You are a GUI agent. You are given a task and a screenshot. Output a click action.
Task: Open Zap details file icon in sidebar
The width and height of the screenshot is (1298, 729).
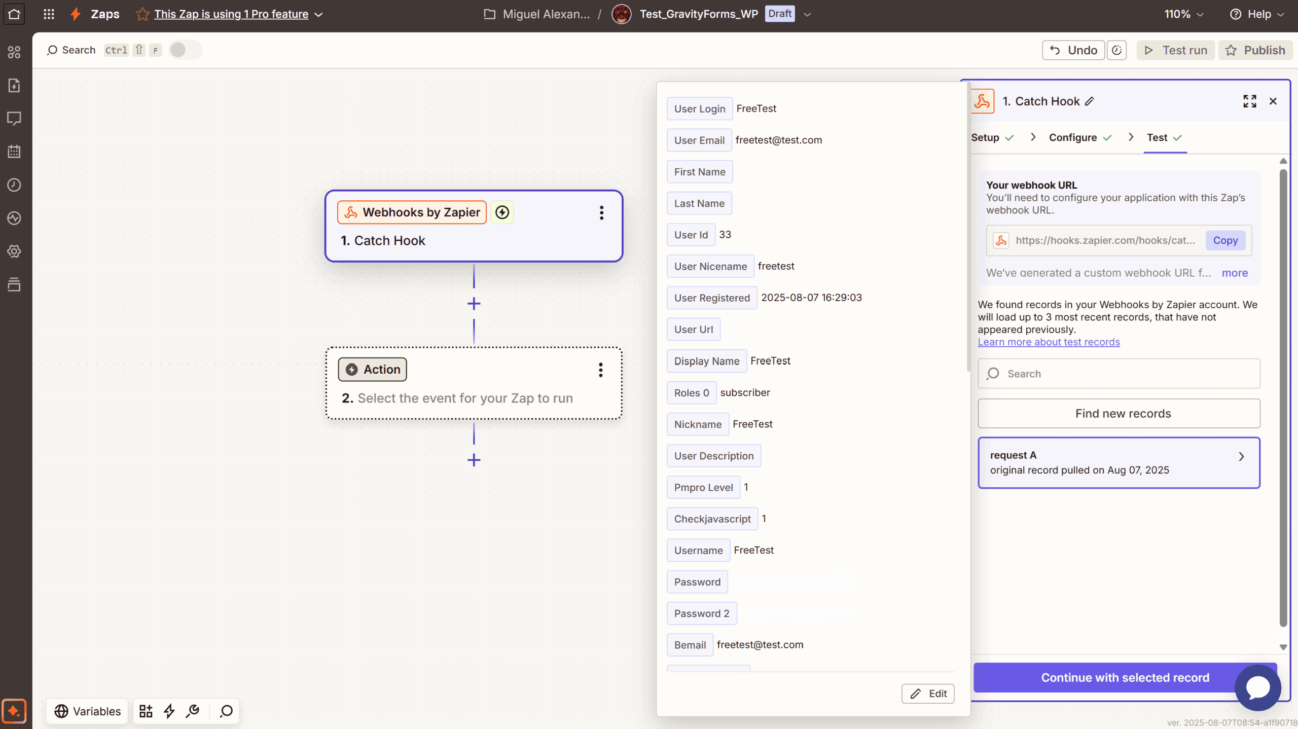pyautogui.click(x=14, y=85)
